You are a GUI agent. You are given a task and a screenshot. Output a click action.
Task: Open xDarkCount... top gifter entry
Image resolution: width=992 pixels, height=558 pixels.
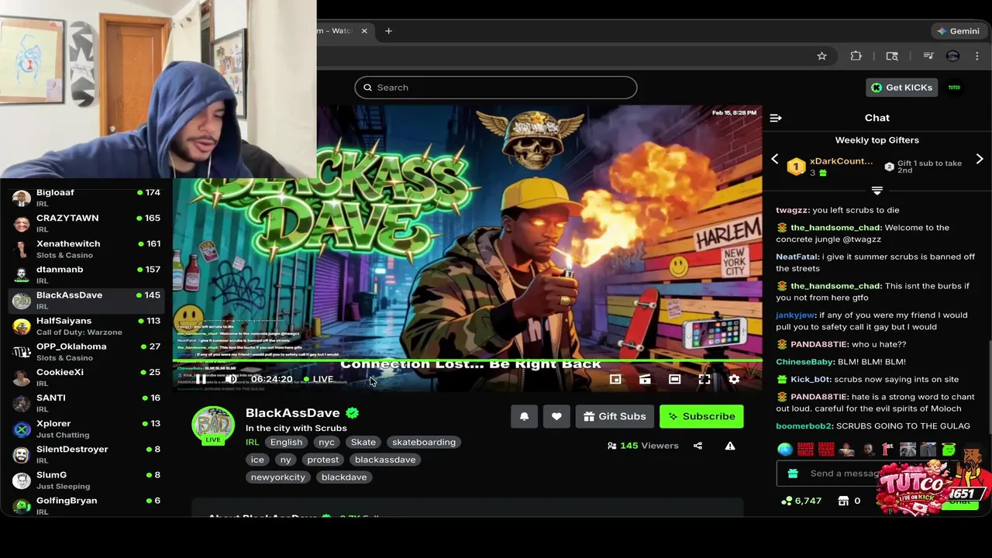tap(830, 166)
